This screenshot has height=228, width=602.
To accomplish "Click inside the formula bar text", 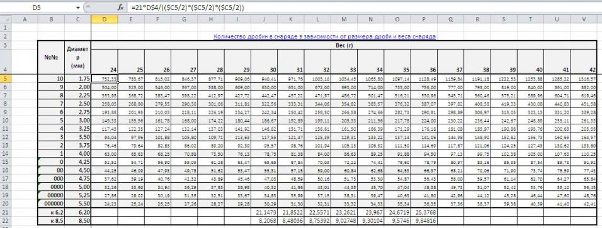I will (188, 8).
